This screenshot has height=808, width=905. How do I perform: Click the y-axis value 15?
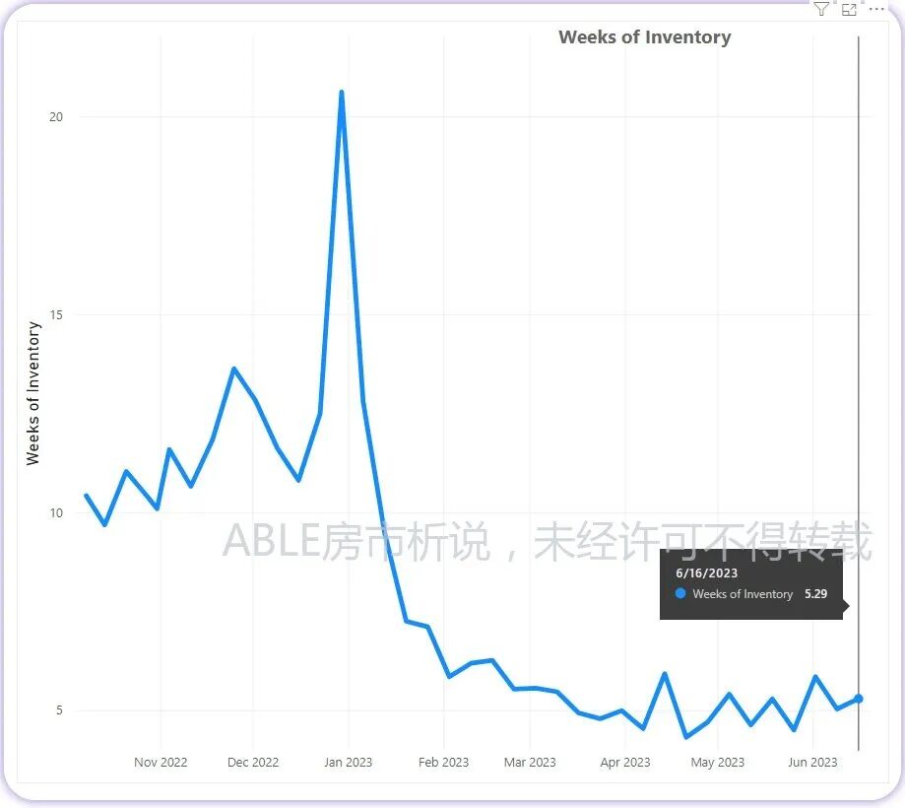pyautogui.click(x=56, y=314)
